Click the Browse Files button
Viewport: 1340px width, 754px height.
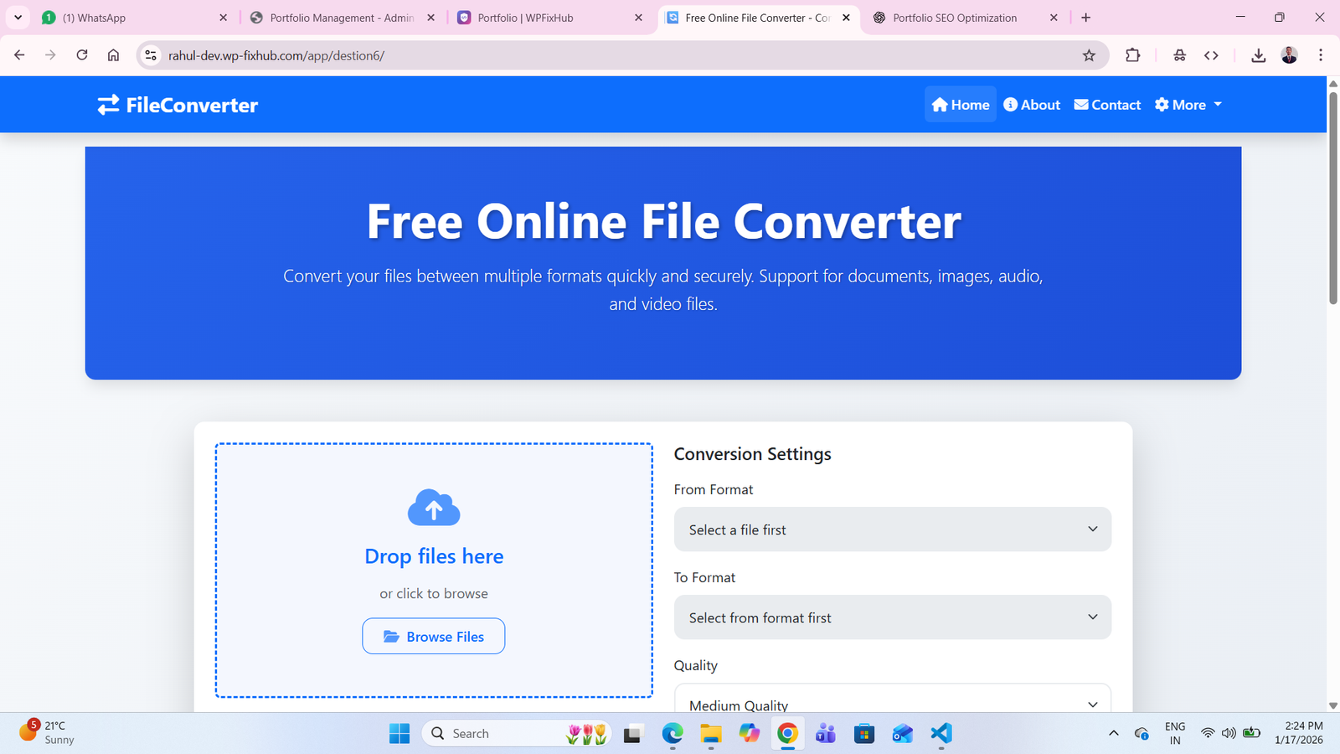coord(433,636)
